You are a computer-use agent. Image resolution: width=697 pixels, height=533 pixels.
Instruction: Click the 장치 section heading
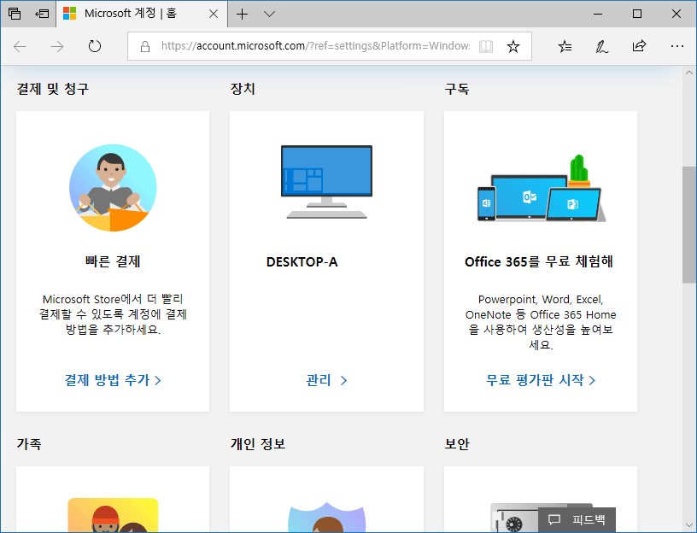pos(243,89)
